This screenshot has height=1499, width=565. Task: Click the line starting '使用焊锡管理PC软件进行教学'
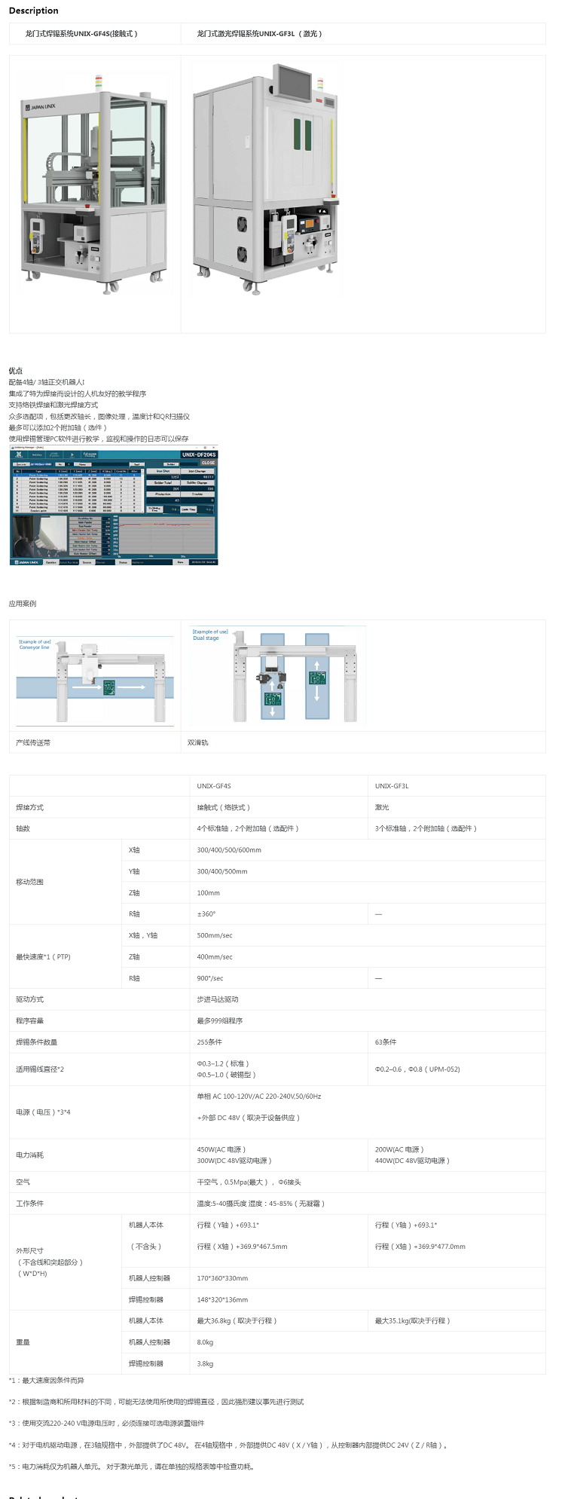click(99, 439)
